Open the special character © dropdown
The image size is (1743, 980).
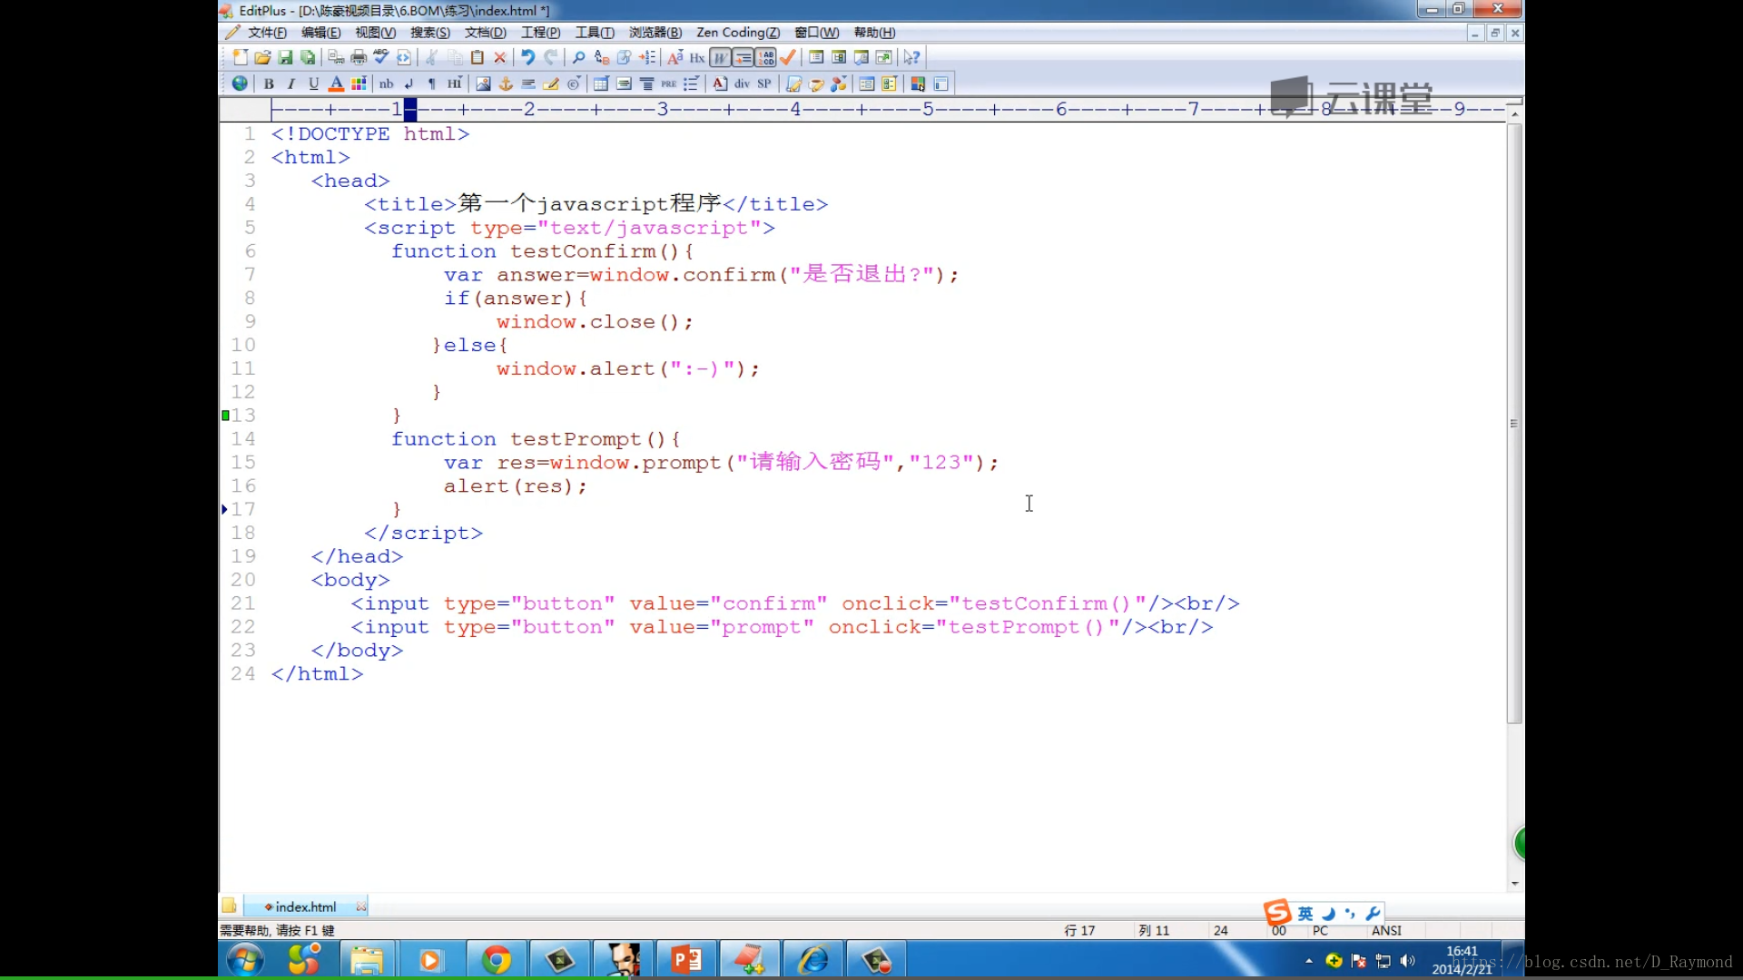tap(574, 83)
